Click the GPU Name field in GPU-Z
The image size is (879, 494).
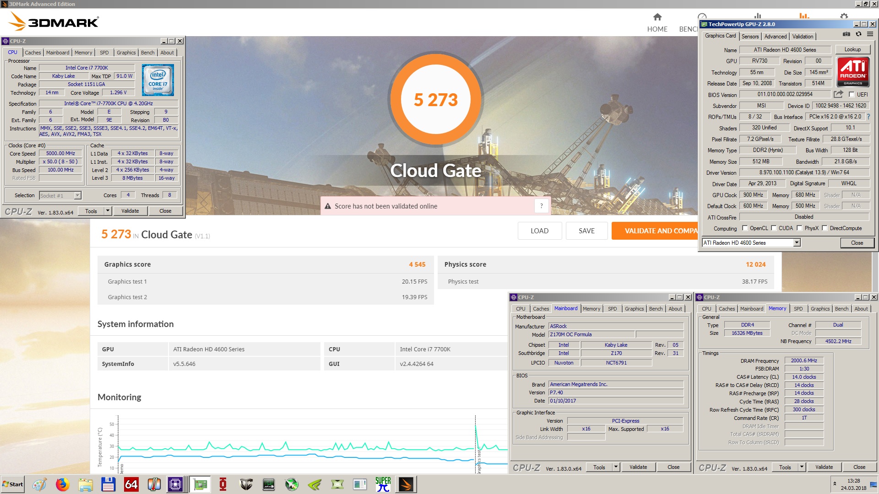coord(785,50)
